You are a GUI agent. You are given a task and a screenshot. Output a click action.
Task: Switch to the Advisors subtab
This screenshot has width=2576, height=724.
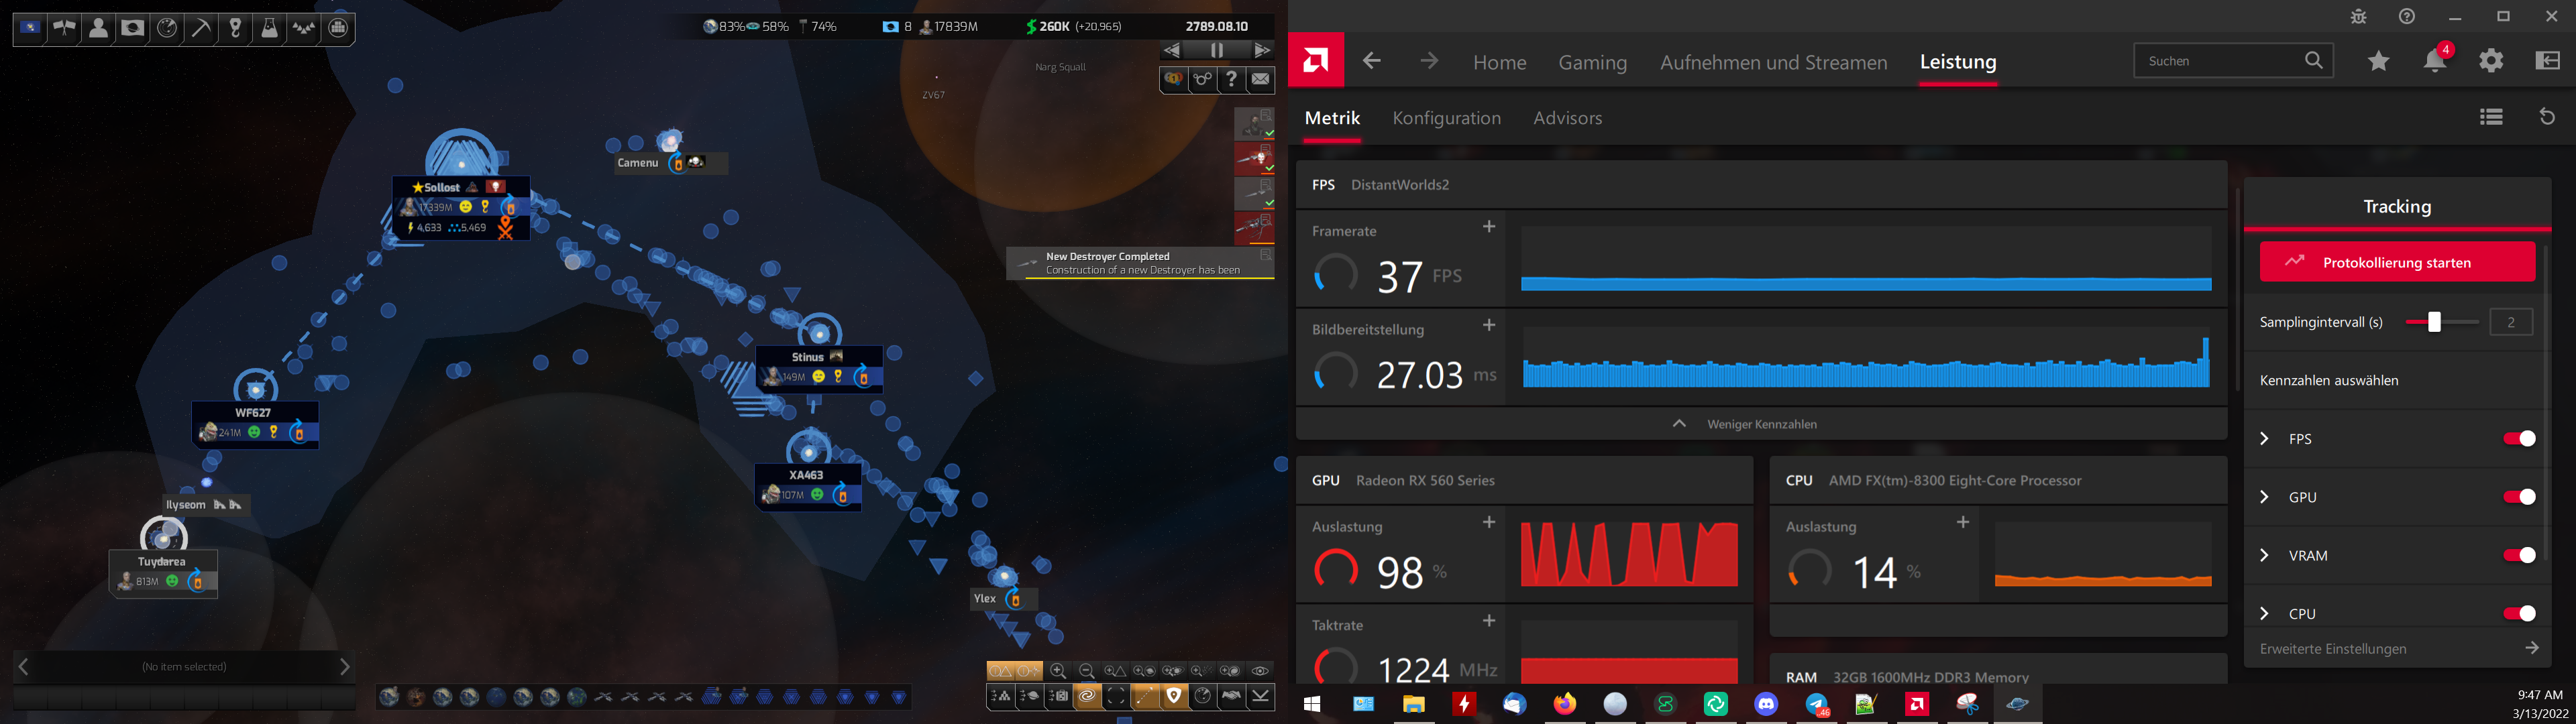pos(1567,118)
